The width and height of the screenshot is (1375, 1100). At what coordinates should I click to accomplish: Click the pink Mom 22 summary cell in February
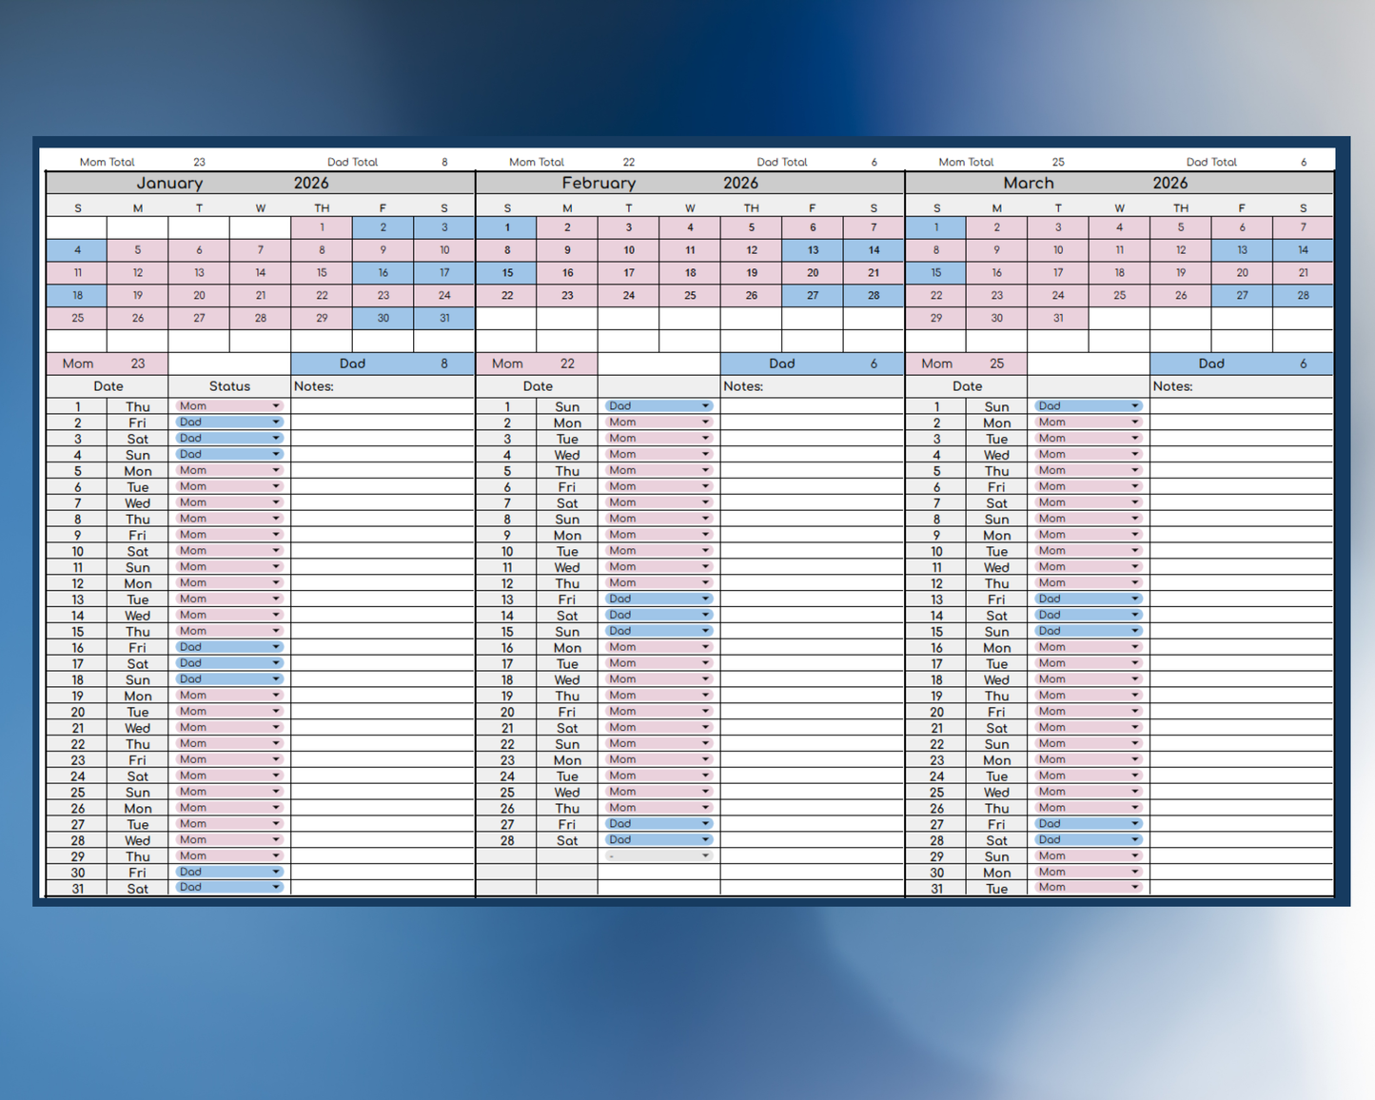click(537, 363)
